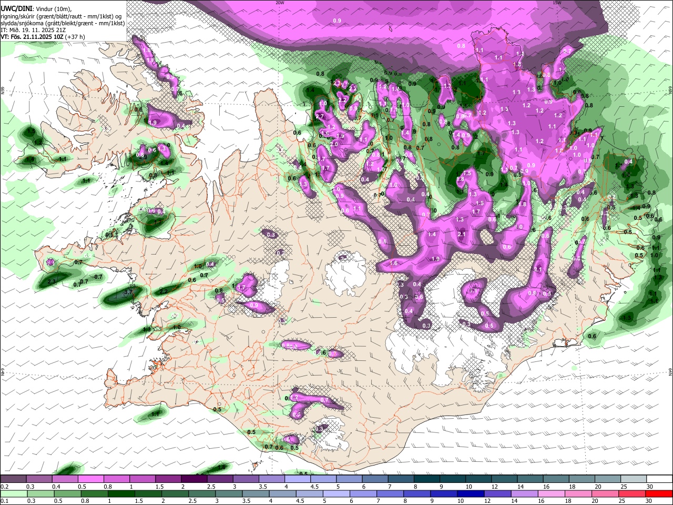Viewport: 673px width, 505px height.
Task: Pick the snow legend swatch from 14 to 16
Action: coord(529,479)
